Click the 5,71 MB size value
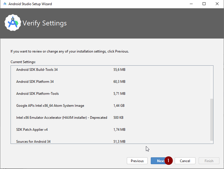The height and width of the screenshot is (169, 224). (119, 94)
